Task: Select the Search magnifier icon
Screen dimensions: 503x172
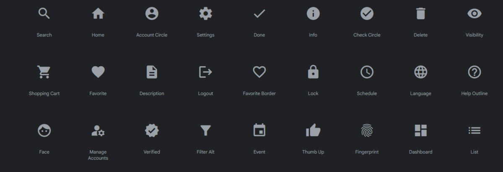Action: tap(44, 13)
